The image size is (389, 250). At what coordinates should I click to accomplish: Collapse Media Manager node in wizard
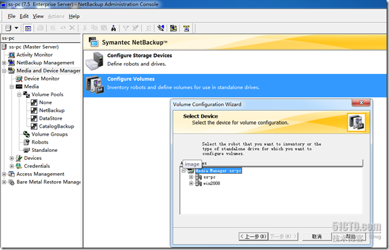point(184,171)
